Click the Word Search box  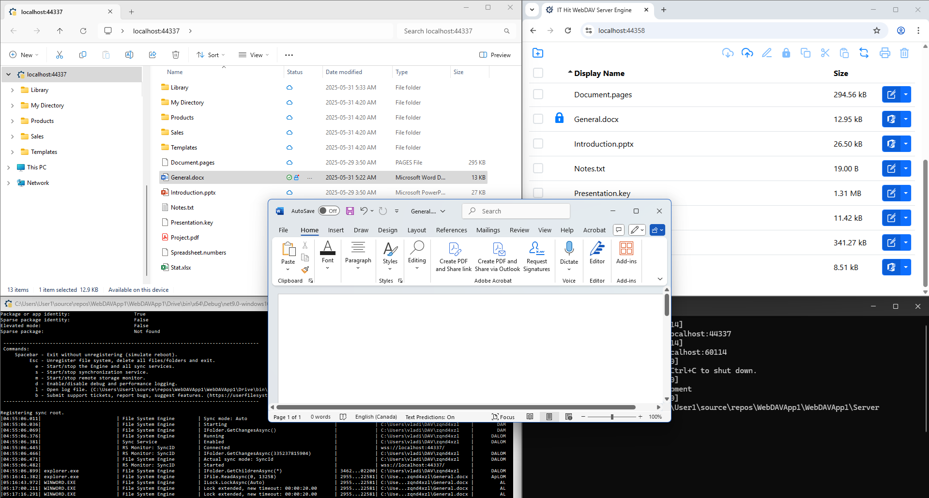517,211
